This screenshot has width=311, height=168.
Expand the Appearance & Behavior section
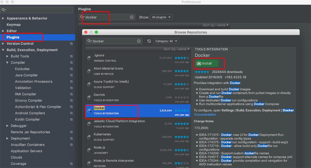tap(3, 18)
